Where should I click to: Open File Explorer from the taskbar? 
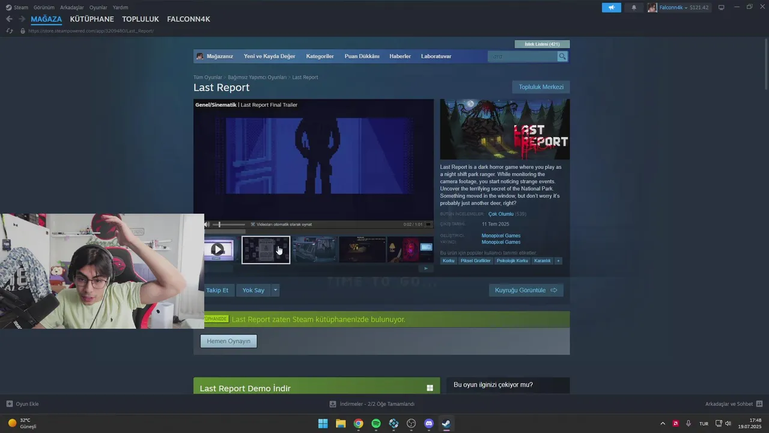coord(341,423)
